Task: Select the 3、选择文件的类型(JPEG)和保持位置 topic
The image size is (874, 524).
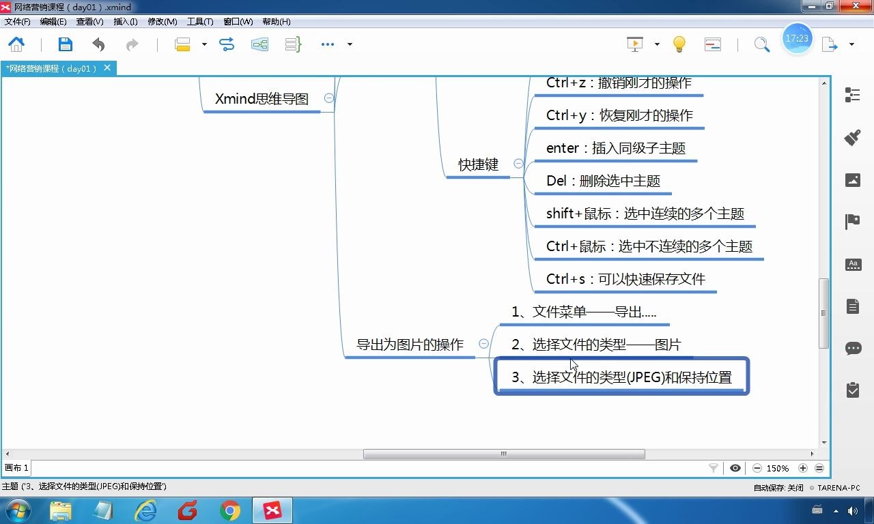Action: tap(621, 377)
